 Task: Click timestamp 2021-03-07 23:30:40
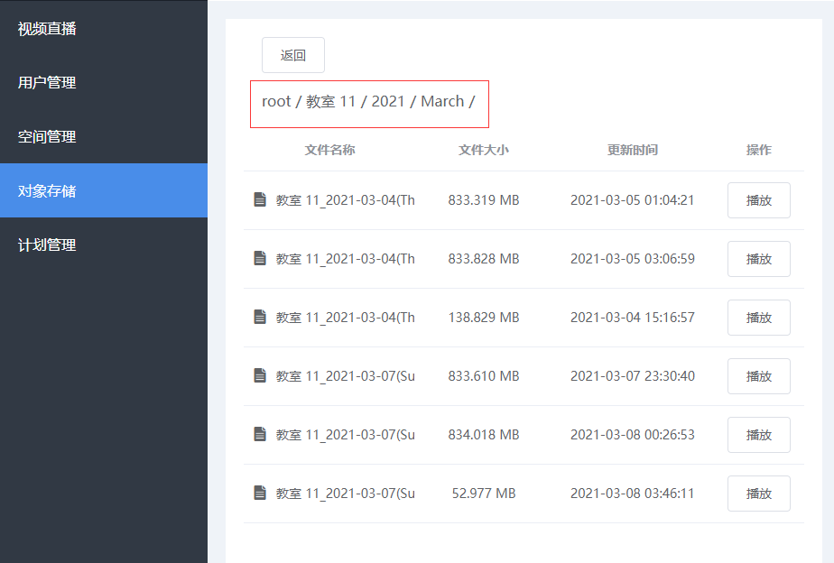pyautogui.click(x=633, y=376)
